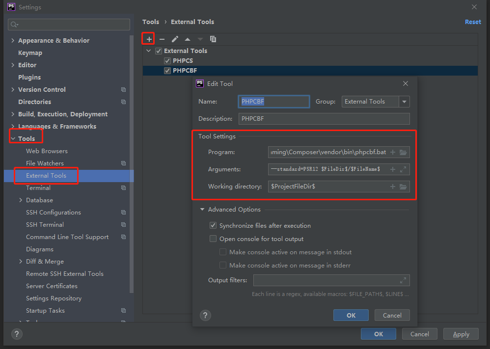
Task: Uncheck the PHPCS tool checkbox
Action: 167,60
